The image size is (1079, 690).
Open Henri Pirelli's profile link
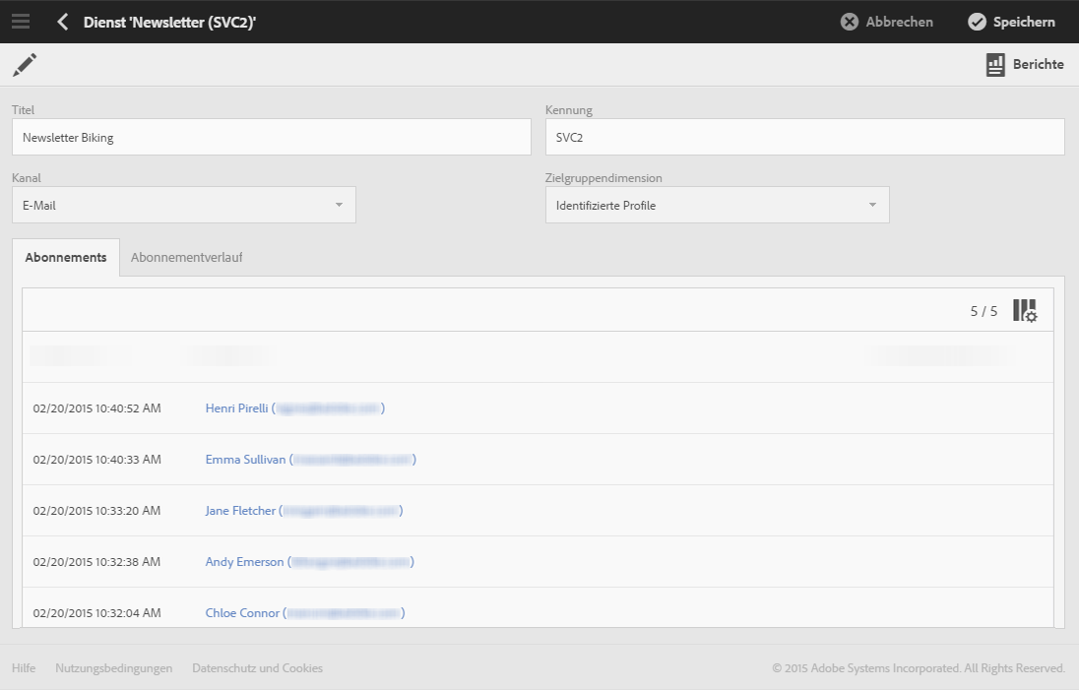pos(236,408)
